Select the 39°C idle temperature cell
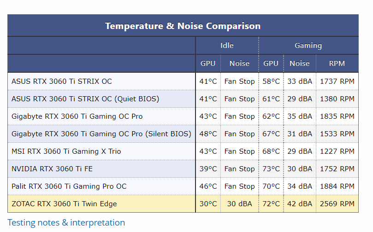The image size is (373, 232). [208, 169]
